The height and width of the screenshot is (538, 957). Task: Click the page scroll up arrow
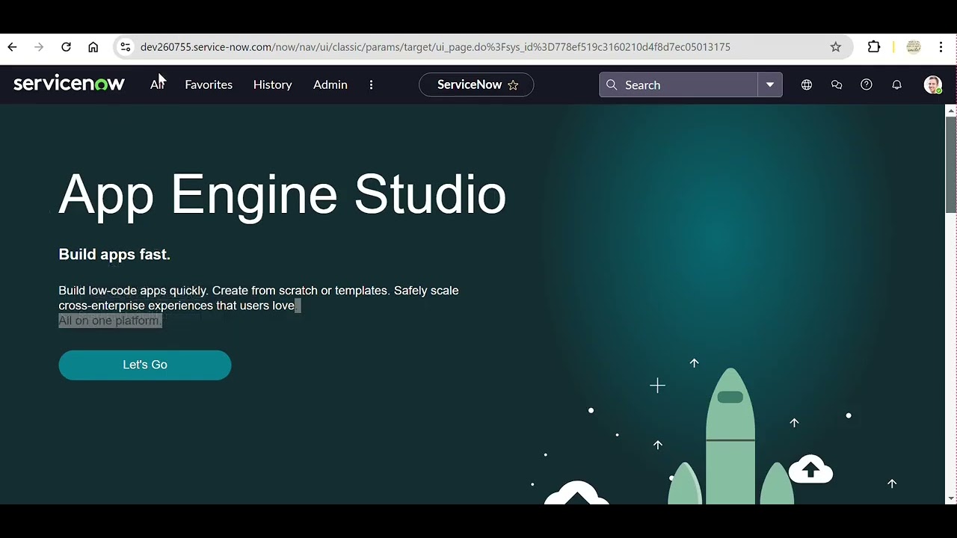(x=951, y=111)
